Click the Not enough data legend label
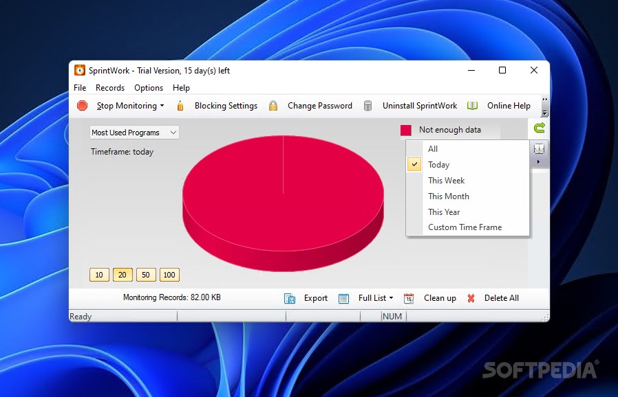Image resolution: width=618 pixels, height=397 pixels. coord(449,129)
